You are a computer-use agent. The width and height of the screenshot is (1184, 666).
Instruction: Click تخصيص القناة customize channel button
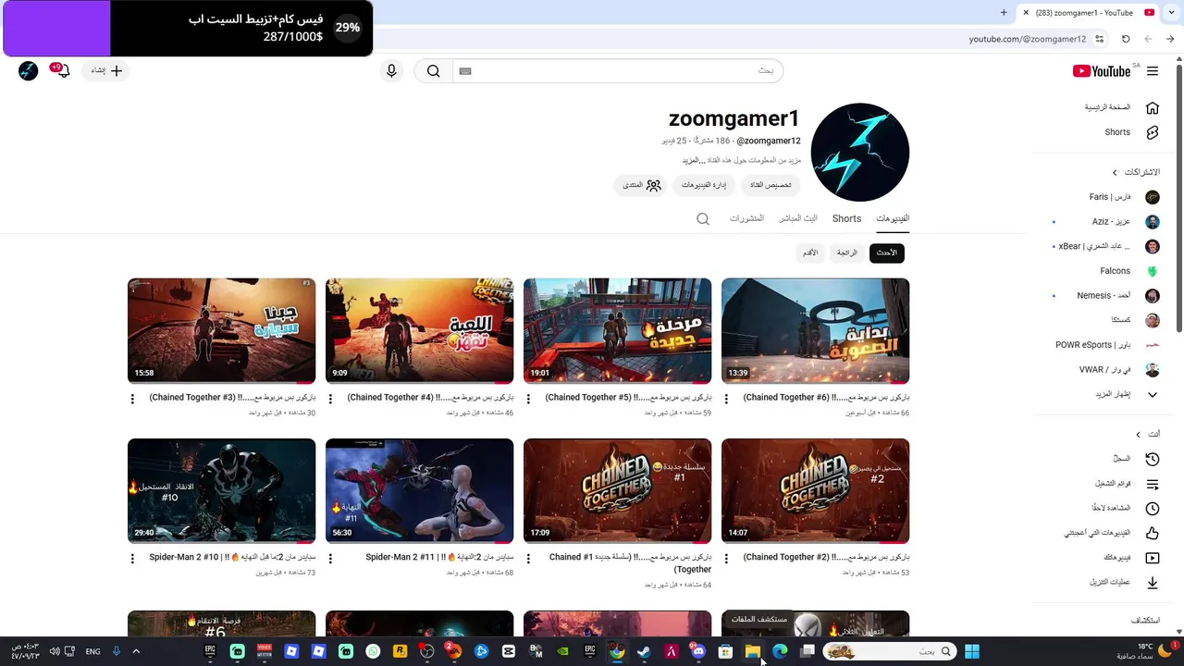(x=771, y=185)
